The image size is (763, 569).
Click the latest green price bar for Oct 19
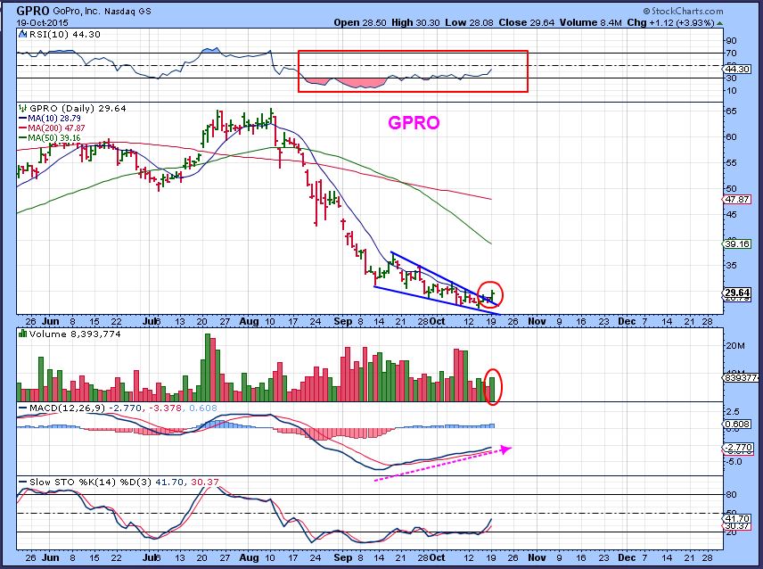point(493,296)
